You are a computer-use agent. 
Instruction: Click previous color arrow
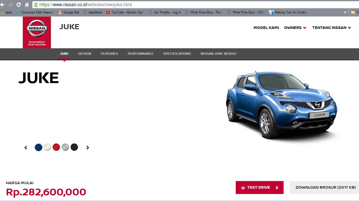coord(26,148)
